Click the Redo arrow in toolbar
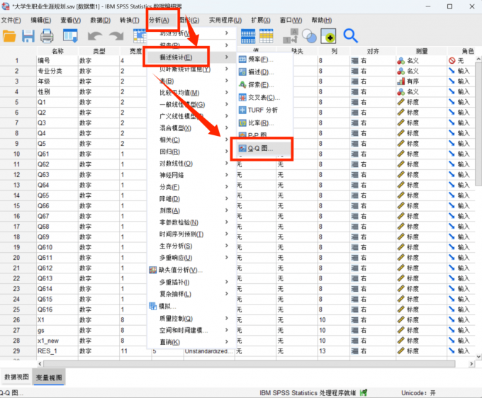 pyautogui.click(x=116, y=35)
